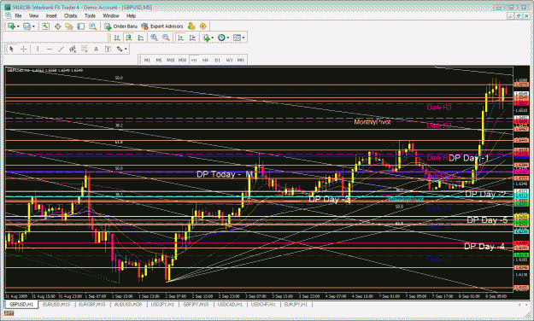The height and width of the screenshot is (321, 534).
Task: Select the Crosshair tool
Action: [x=24, y=49]
